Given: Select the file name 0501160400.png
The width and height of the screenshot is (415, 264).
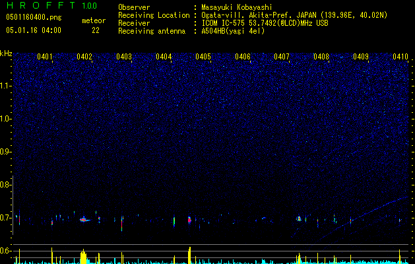Looking at the screenshot, I should click(x=34, y=18).
